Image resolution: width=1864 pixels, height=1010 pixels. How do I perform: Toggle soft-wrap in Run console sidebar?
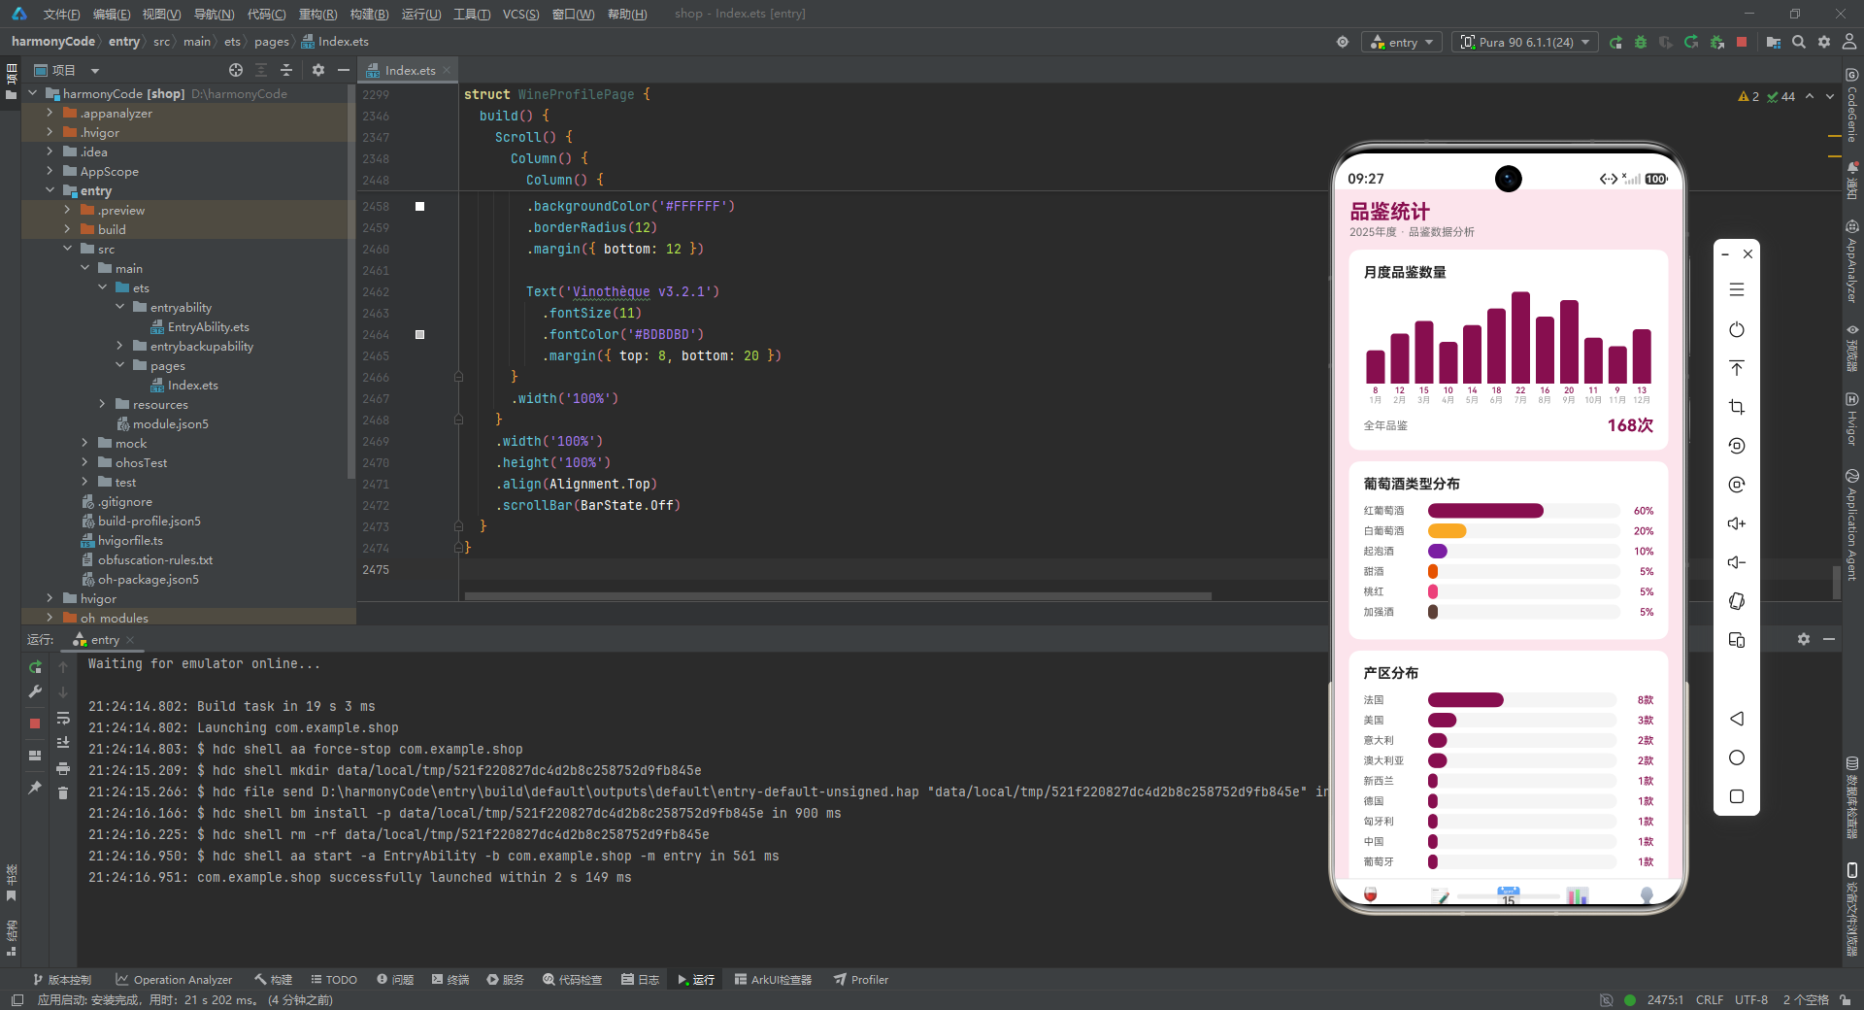63,718
